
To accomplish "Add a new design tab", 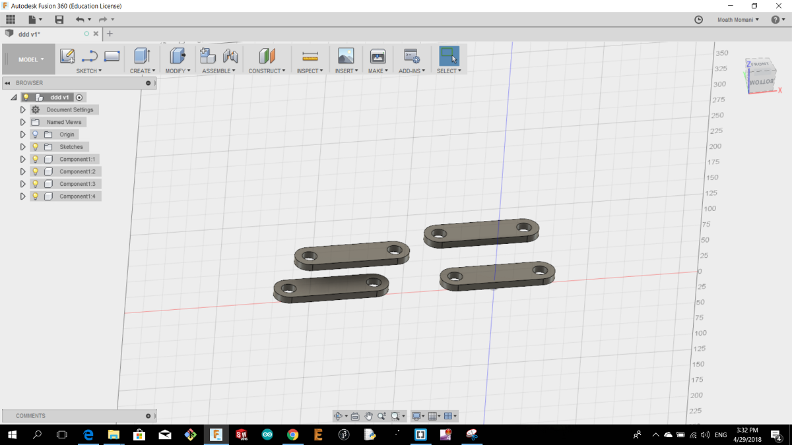I will [110, 34].
